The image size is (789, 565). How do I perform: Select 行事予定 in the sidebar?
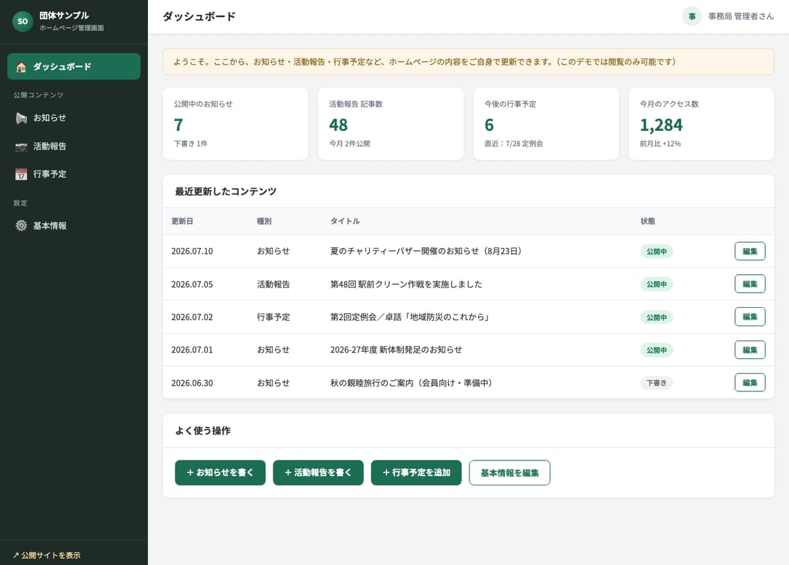click(74, 174)
